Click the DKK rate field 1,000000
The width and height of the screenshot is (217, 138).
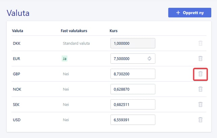point(132,43)
